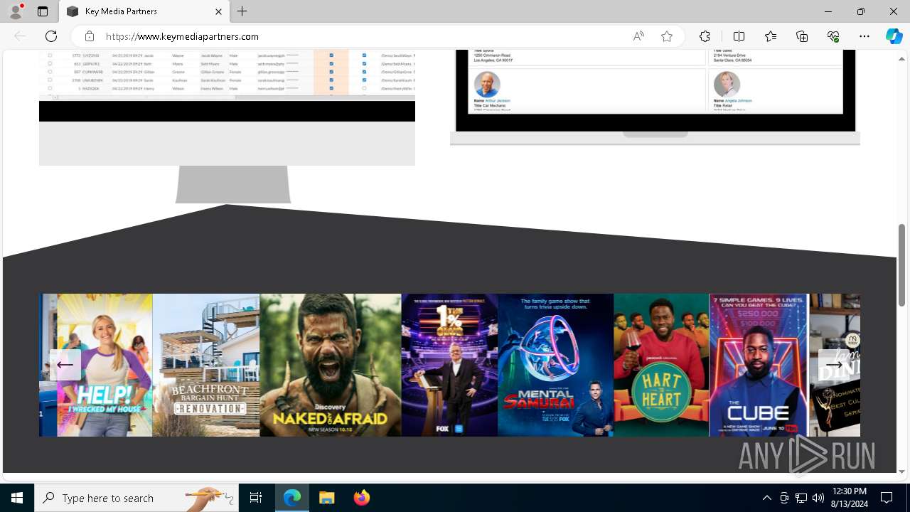Open the Edge profile icon
This screenshot has height=512, width=910.
tap(16, 11)
